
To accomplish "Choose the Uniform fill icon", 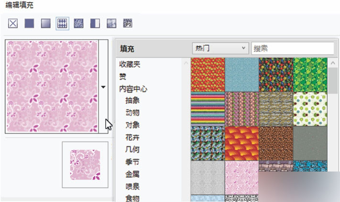I will tap(29, 23).
